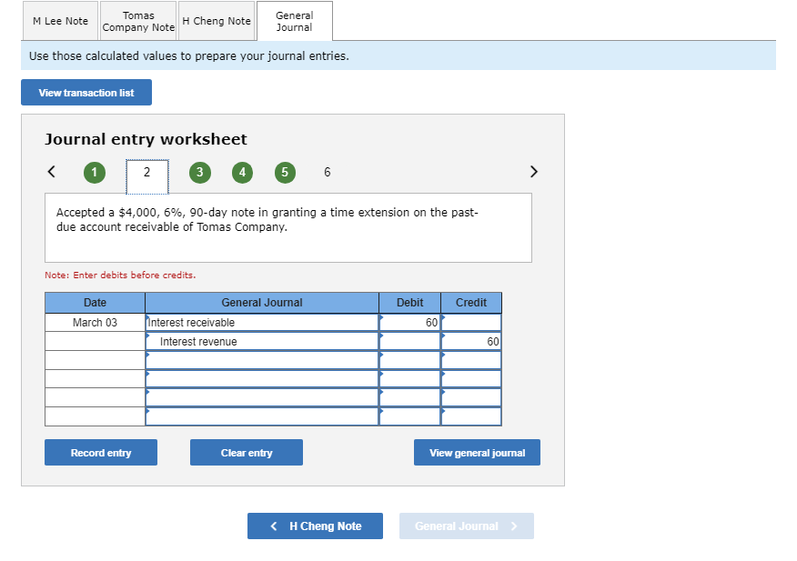Open the Tomas Company Note tab
The height and width of the screenshot is (561, 797).
(138, 21)
